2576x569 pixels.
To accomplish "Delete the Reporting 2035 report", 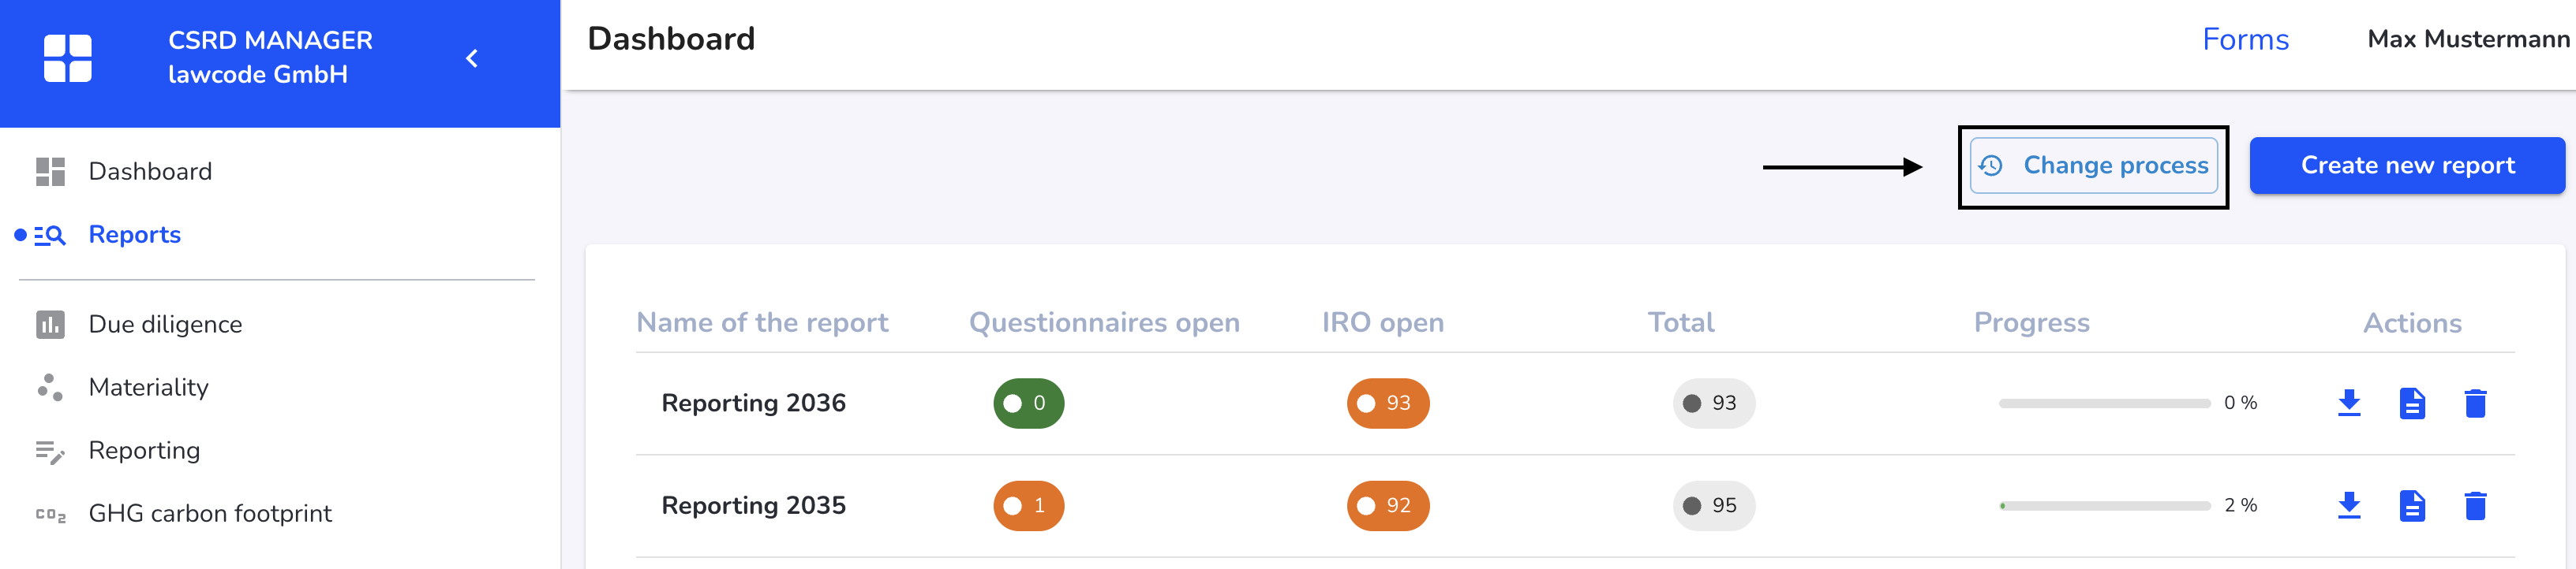I will click(2475, 506).
